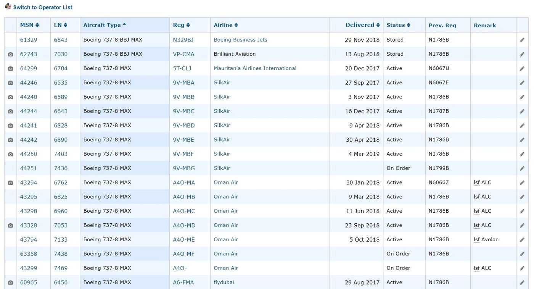Select Brilliant Aviation airline text
The image size is (534, 289).
tap(235, 54)
